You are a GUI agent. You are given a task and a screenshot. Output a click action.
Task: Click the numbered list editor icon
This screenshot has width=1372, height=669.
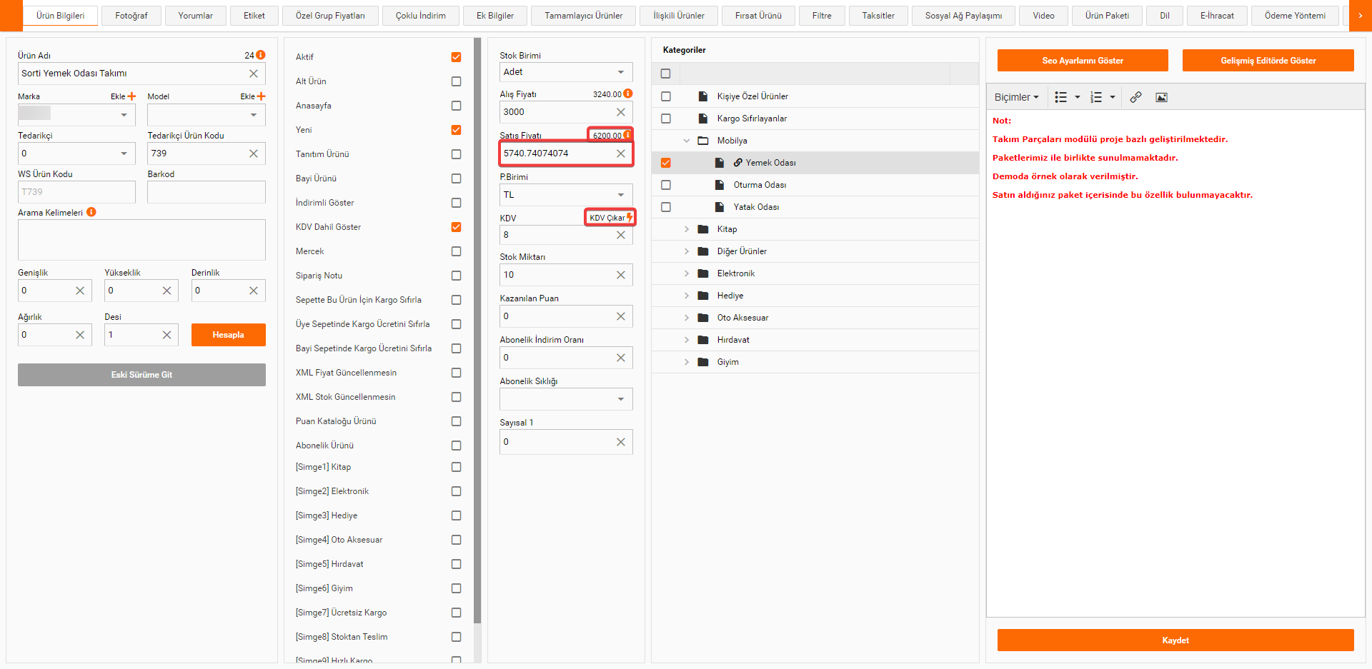pyautogui.click(x=1096, y=97)
